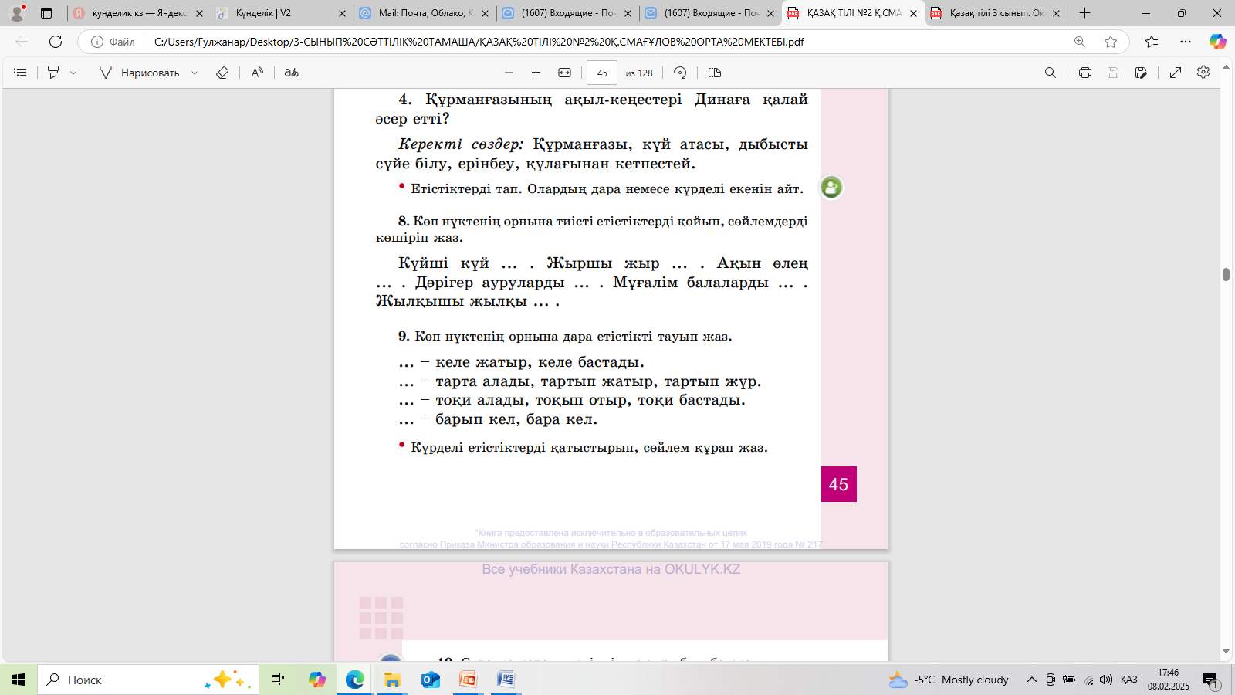Switch keyboard language ҚАЗ indicator
The height and width of the screenshot is (695, 1235).
pyautogui.click(x=1128, y=680)
